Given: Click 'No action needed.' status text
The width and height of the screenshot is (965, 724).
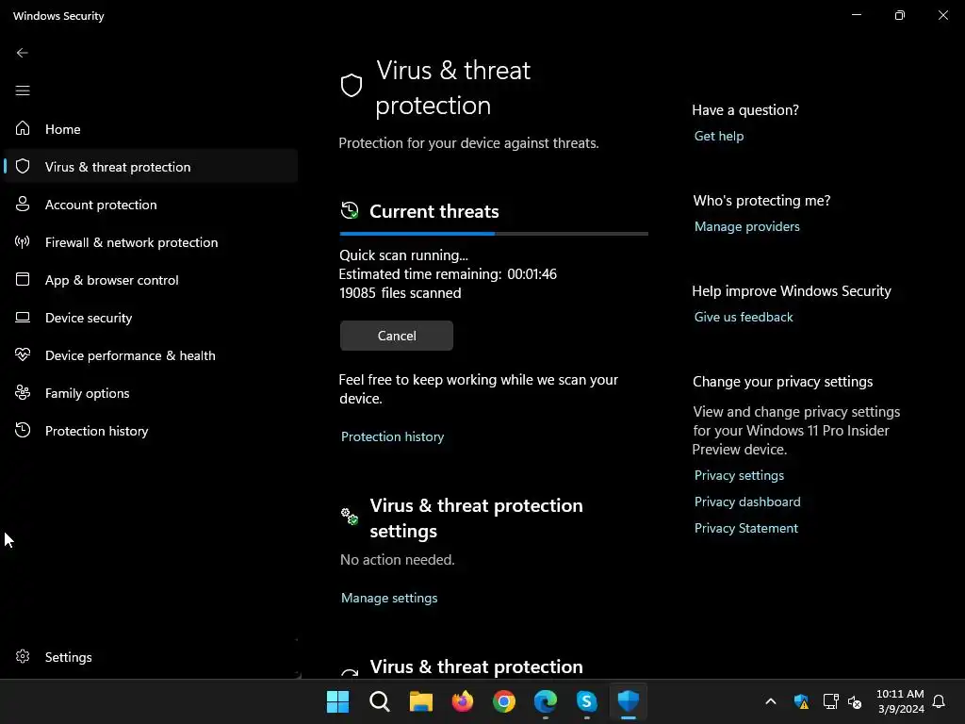Looking at the screenshot, I should [397, 560].
